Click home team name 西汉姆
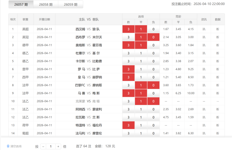This screenshot has height=150, width=232. tap(80, 29)
